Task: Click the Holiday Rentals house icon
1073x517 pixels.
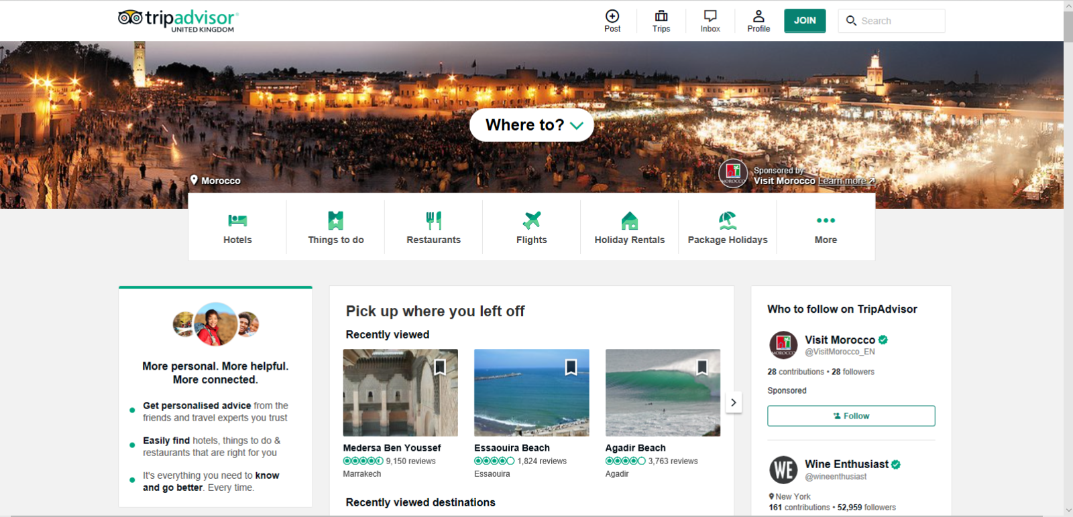Action: point(630,220)
